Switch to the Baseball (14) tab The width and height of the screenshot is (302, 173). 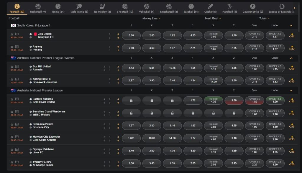(191, 9)
